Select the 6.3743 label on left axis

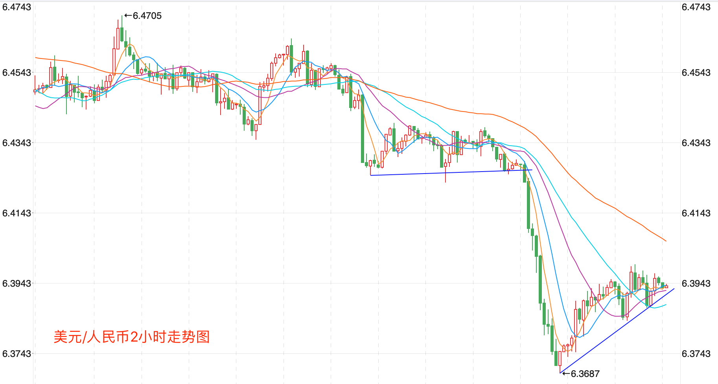click(x=17, y=354)
